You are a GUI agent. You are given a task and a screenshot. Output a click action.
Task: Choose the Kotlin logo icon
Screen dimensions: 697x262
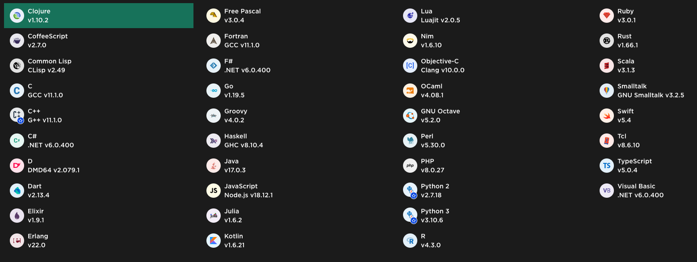point(214,241)
